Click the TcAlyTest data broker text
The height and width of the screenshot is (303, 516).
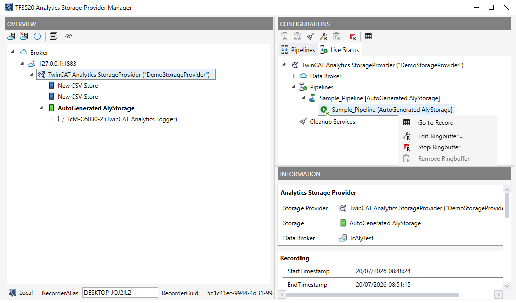[x=361, y=238]
